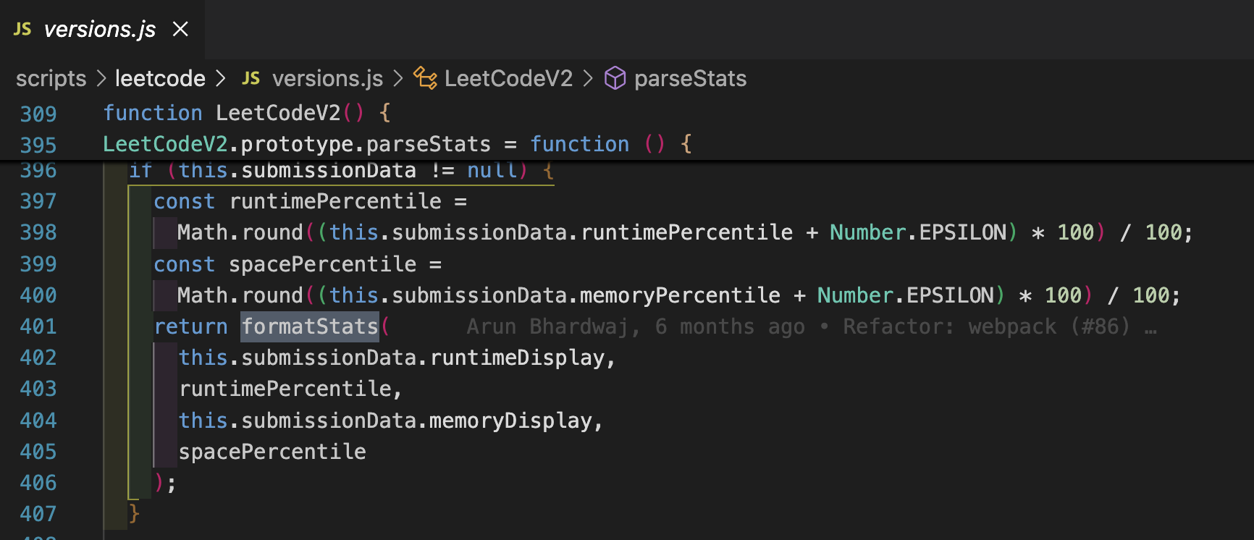Image resolution: width=1254 pixels, height=540 pixels.
Task: Open the git blame annotation by Arun Bhardwaj
Action: point(797,327)
